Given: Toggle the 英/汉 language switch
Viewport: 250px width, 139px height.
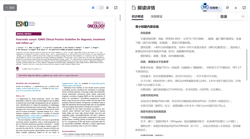Looking at the screenshot, I should tap(100, 8).
